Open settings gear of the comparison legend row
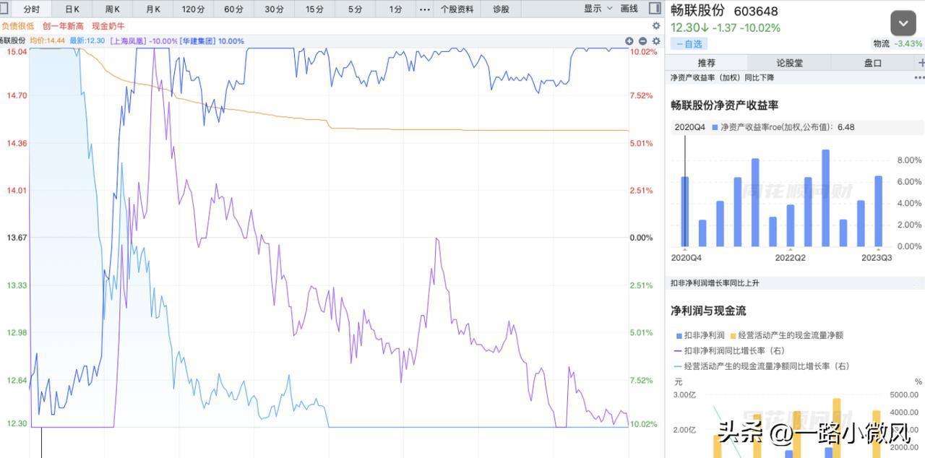 pyautogui.click(x=656, y=41)
